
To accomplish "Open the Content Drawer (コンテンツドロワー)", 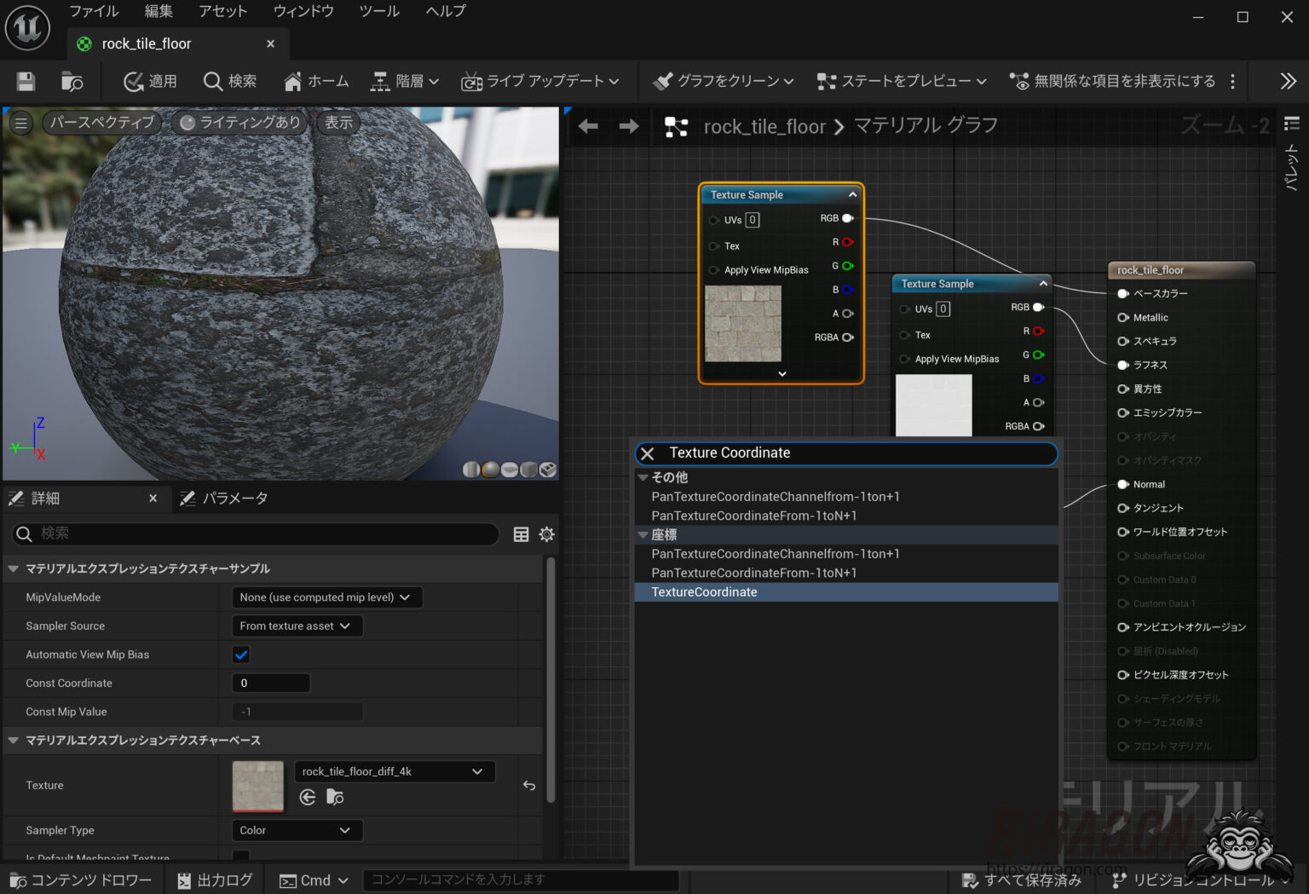I will pos(81,880).
